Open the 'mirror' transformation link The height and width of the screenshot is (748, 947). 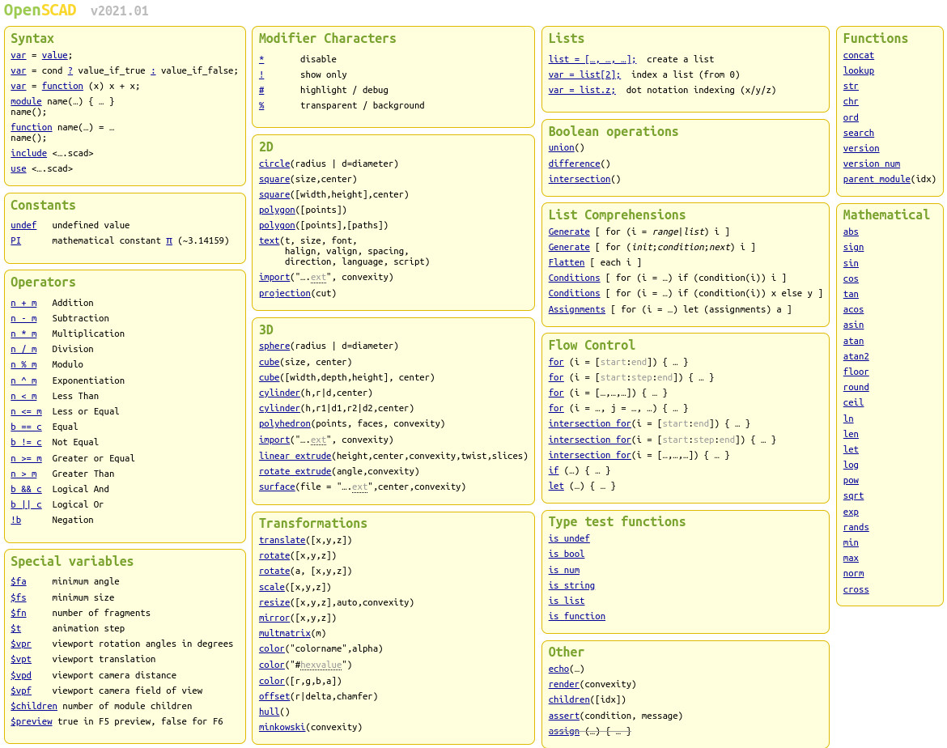pos(274,618)
